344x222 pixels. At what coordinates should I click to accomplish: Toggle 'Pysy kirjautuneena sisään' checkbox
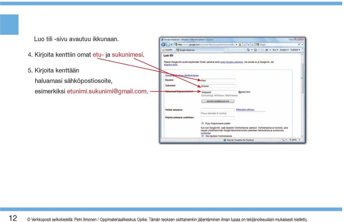tap(202, 124)
